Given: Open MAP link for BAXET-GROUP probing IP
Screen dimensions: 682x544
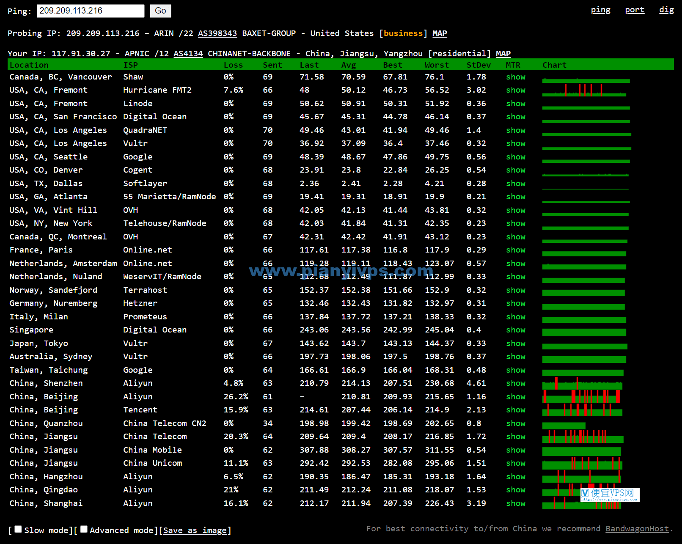Looking at the screenshot, I should pos(440,33).
